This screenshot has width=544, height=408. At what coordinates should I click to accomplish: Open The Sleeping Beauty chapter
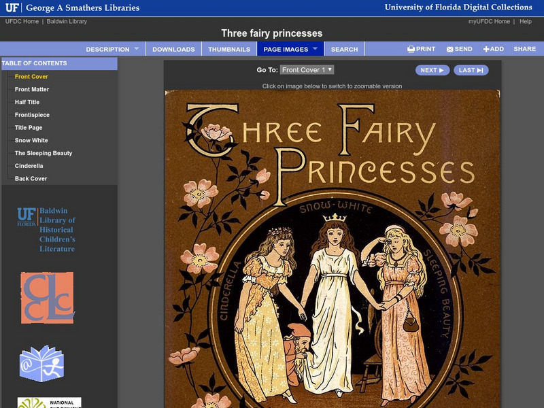click(44, 153)
